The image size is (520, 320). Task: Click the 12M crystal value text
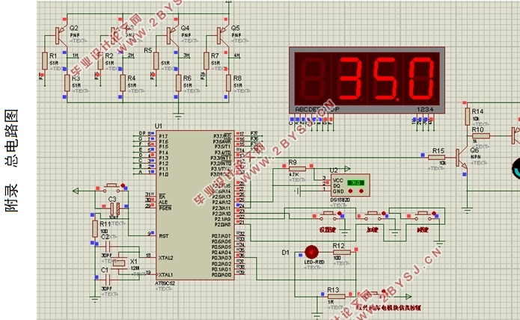coord(135,268)
